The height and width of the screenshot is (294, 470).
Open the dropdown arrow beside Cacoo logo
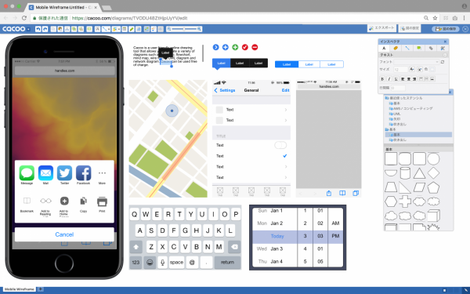(28, 29)
